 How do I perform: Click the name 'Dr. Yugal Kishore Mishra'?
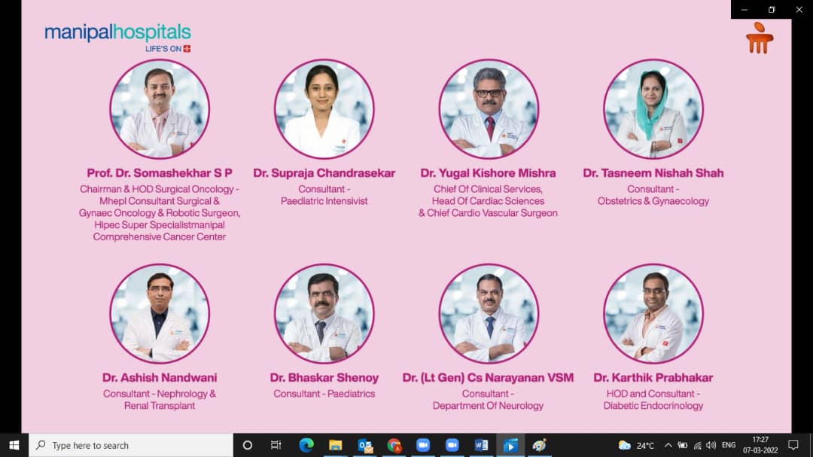488,172
